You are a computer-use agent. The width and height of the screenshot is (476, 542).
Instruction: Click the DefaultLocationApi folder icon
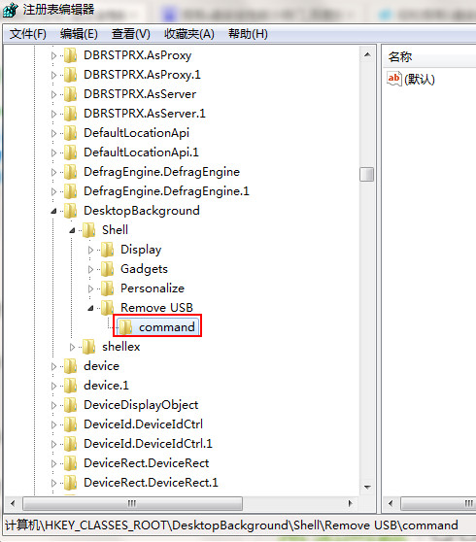point(70,133)
